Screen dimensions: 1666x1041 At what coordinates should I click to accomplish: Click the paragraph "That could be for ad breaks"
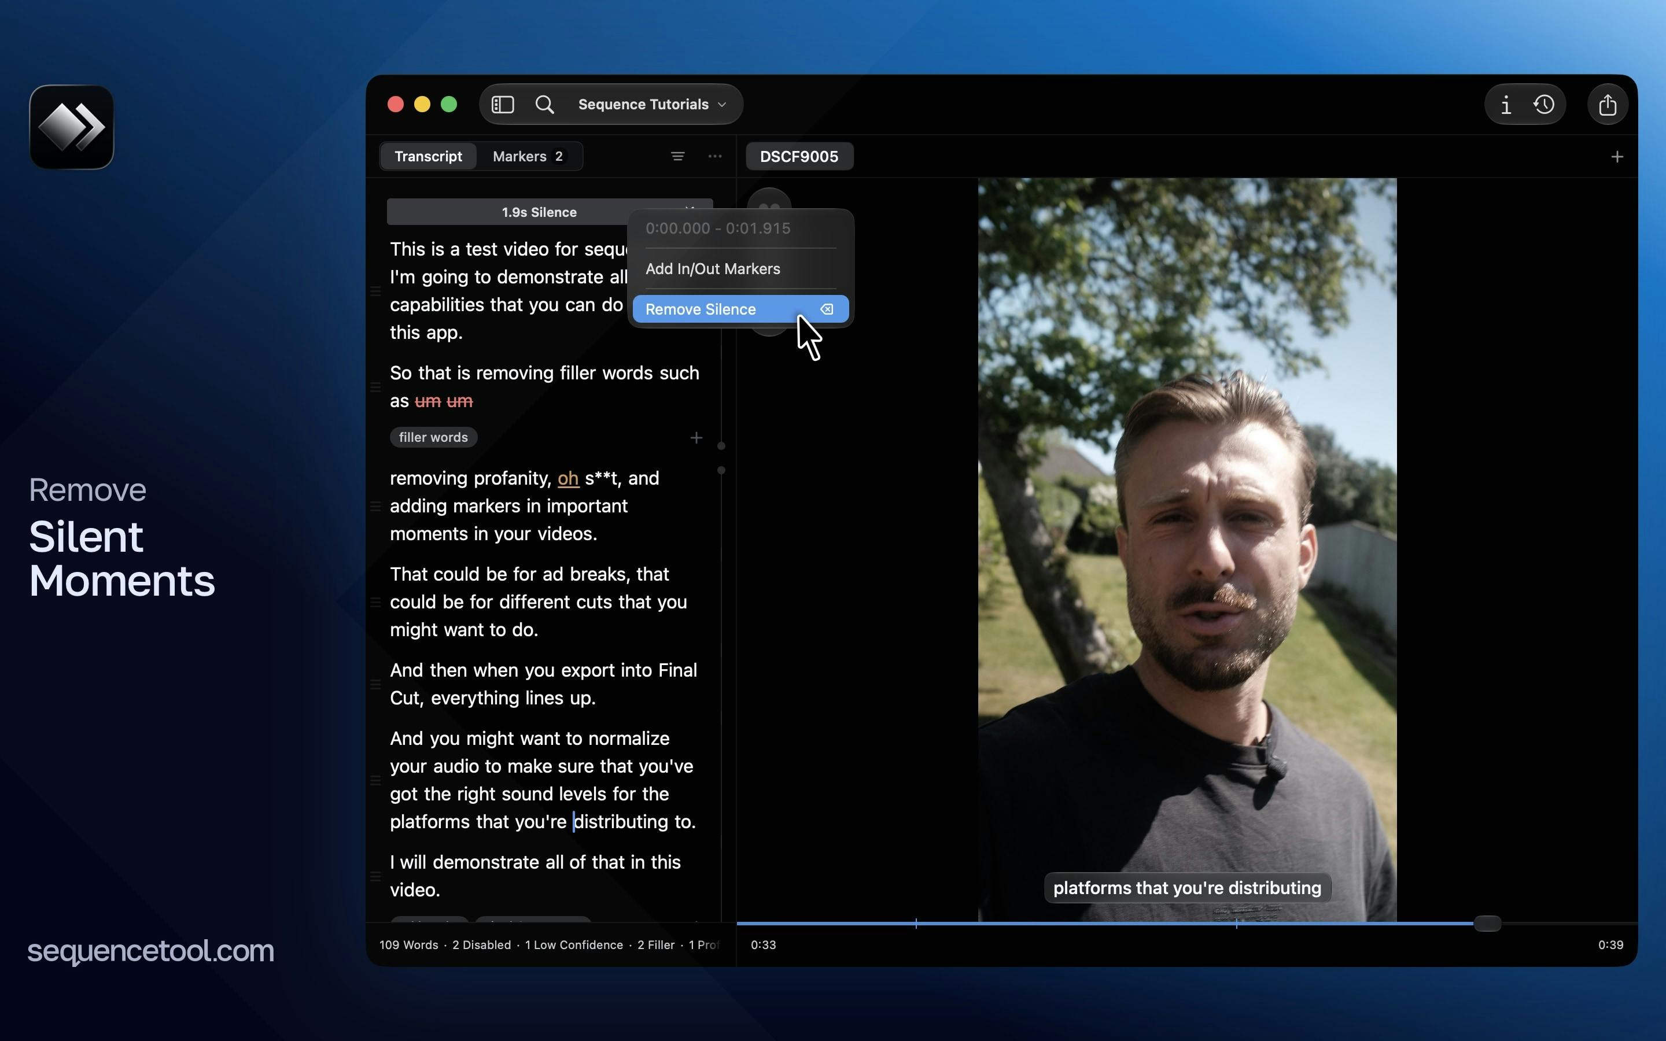pos(539,601)
